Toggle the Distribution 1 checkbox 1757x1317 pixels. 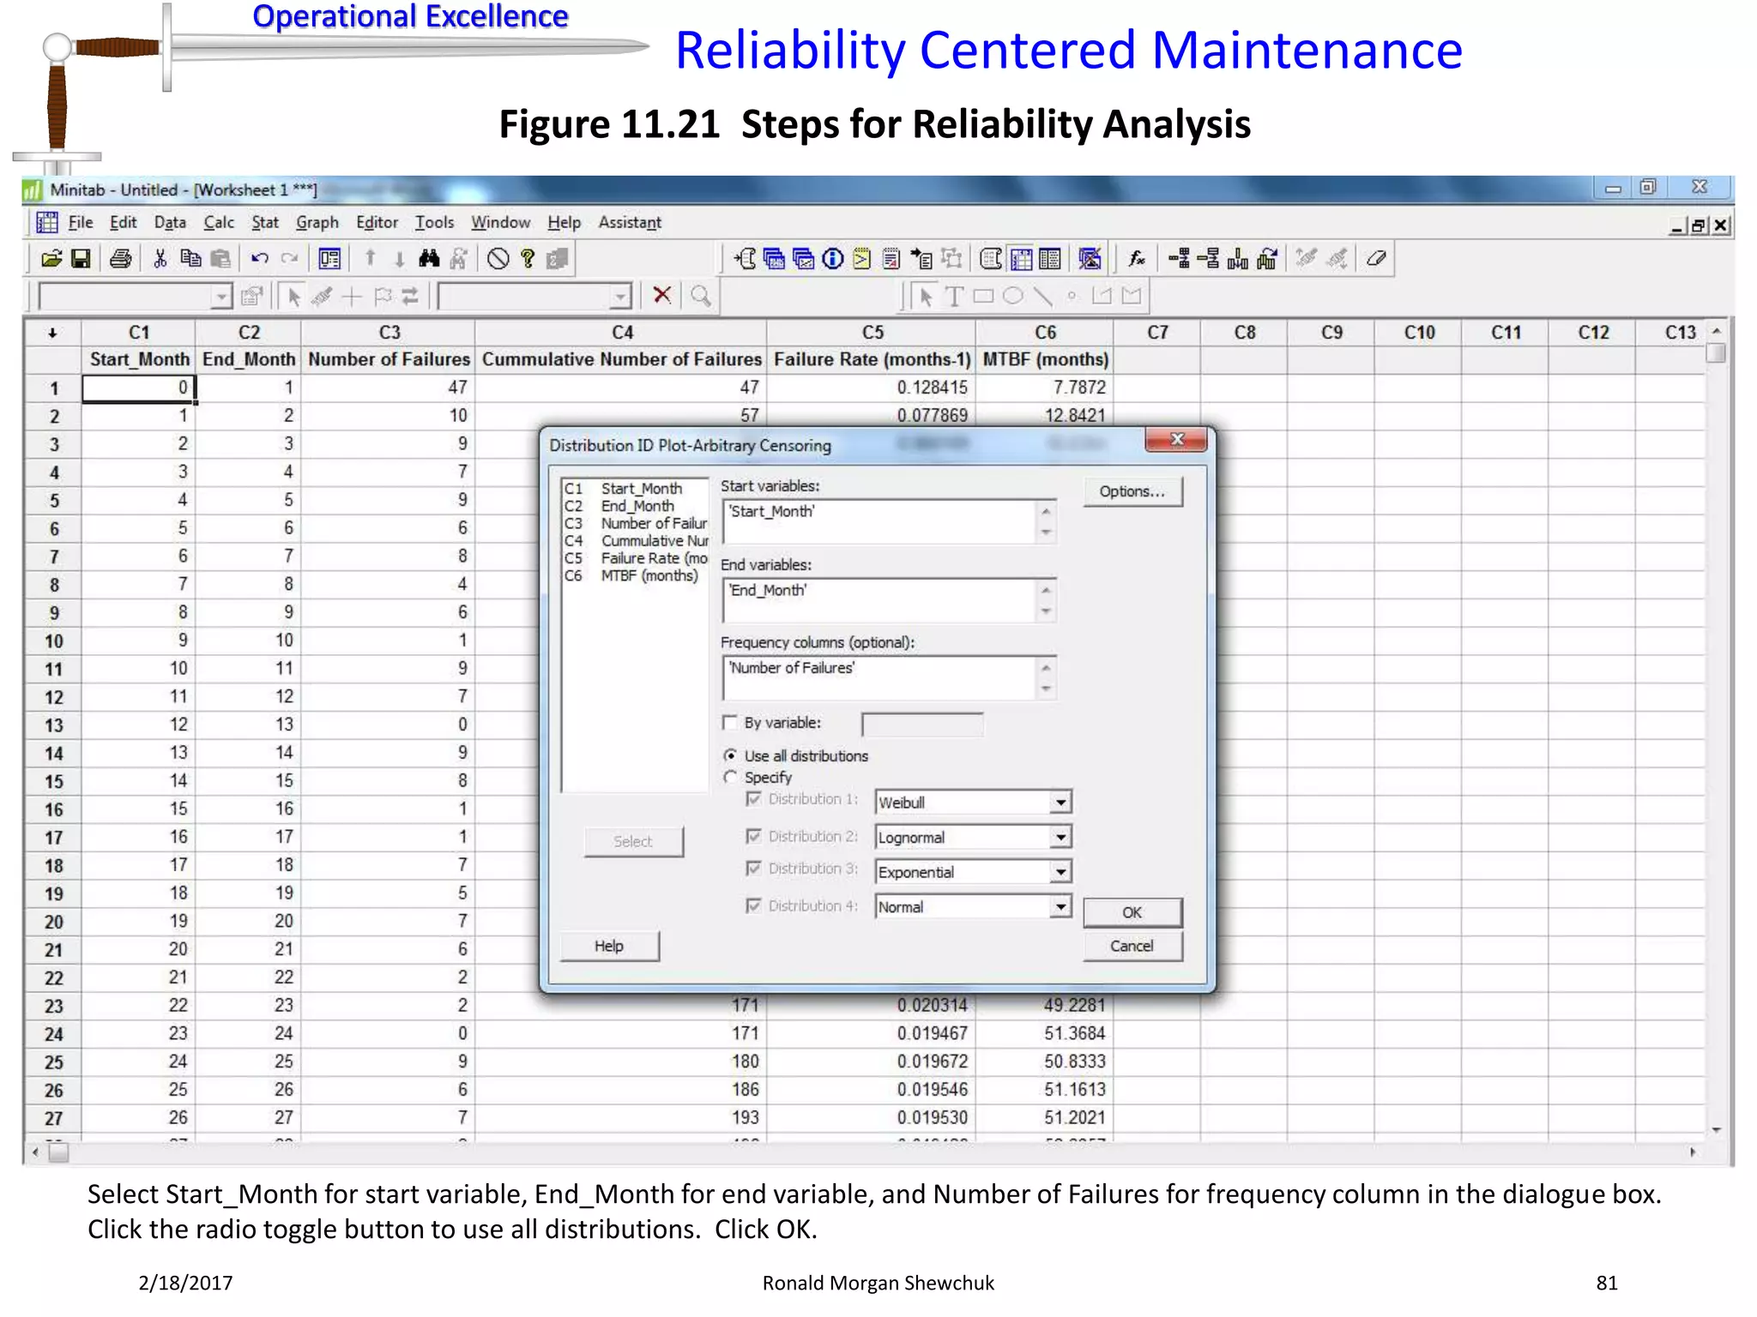[x=753, y=798]
